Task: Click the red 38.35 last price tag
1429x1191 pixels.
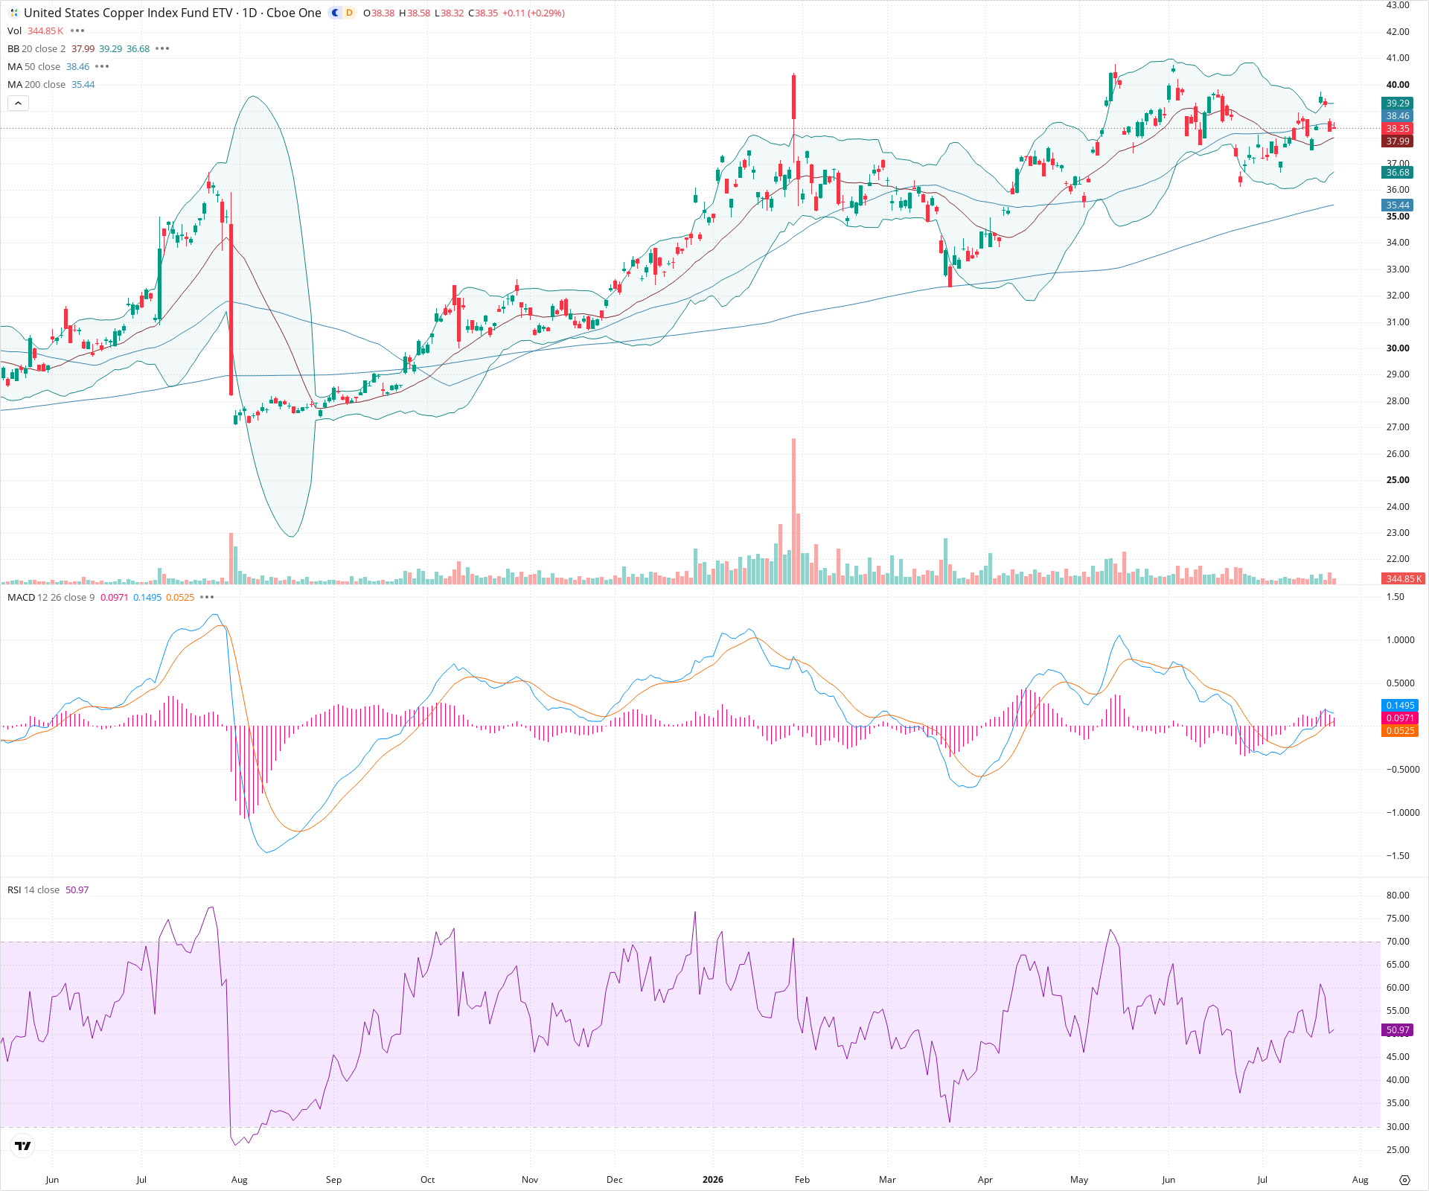Action: pyautogui.click(x=1398, y=129)
